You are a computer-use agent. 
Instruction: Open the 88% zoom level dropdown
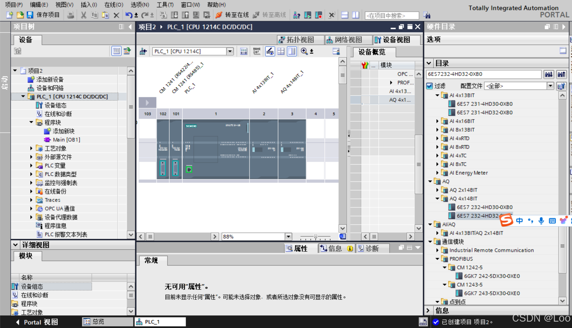pos(289,236)
